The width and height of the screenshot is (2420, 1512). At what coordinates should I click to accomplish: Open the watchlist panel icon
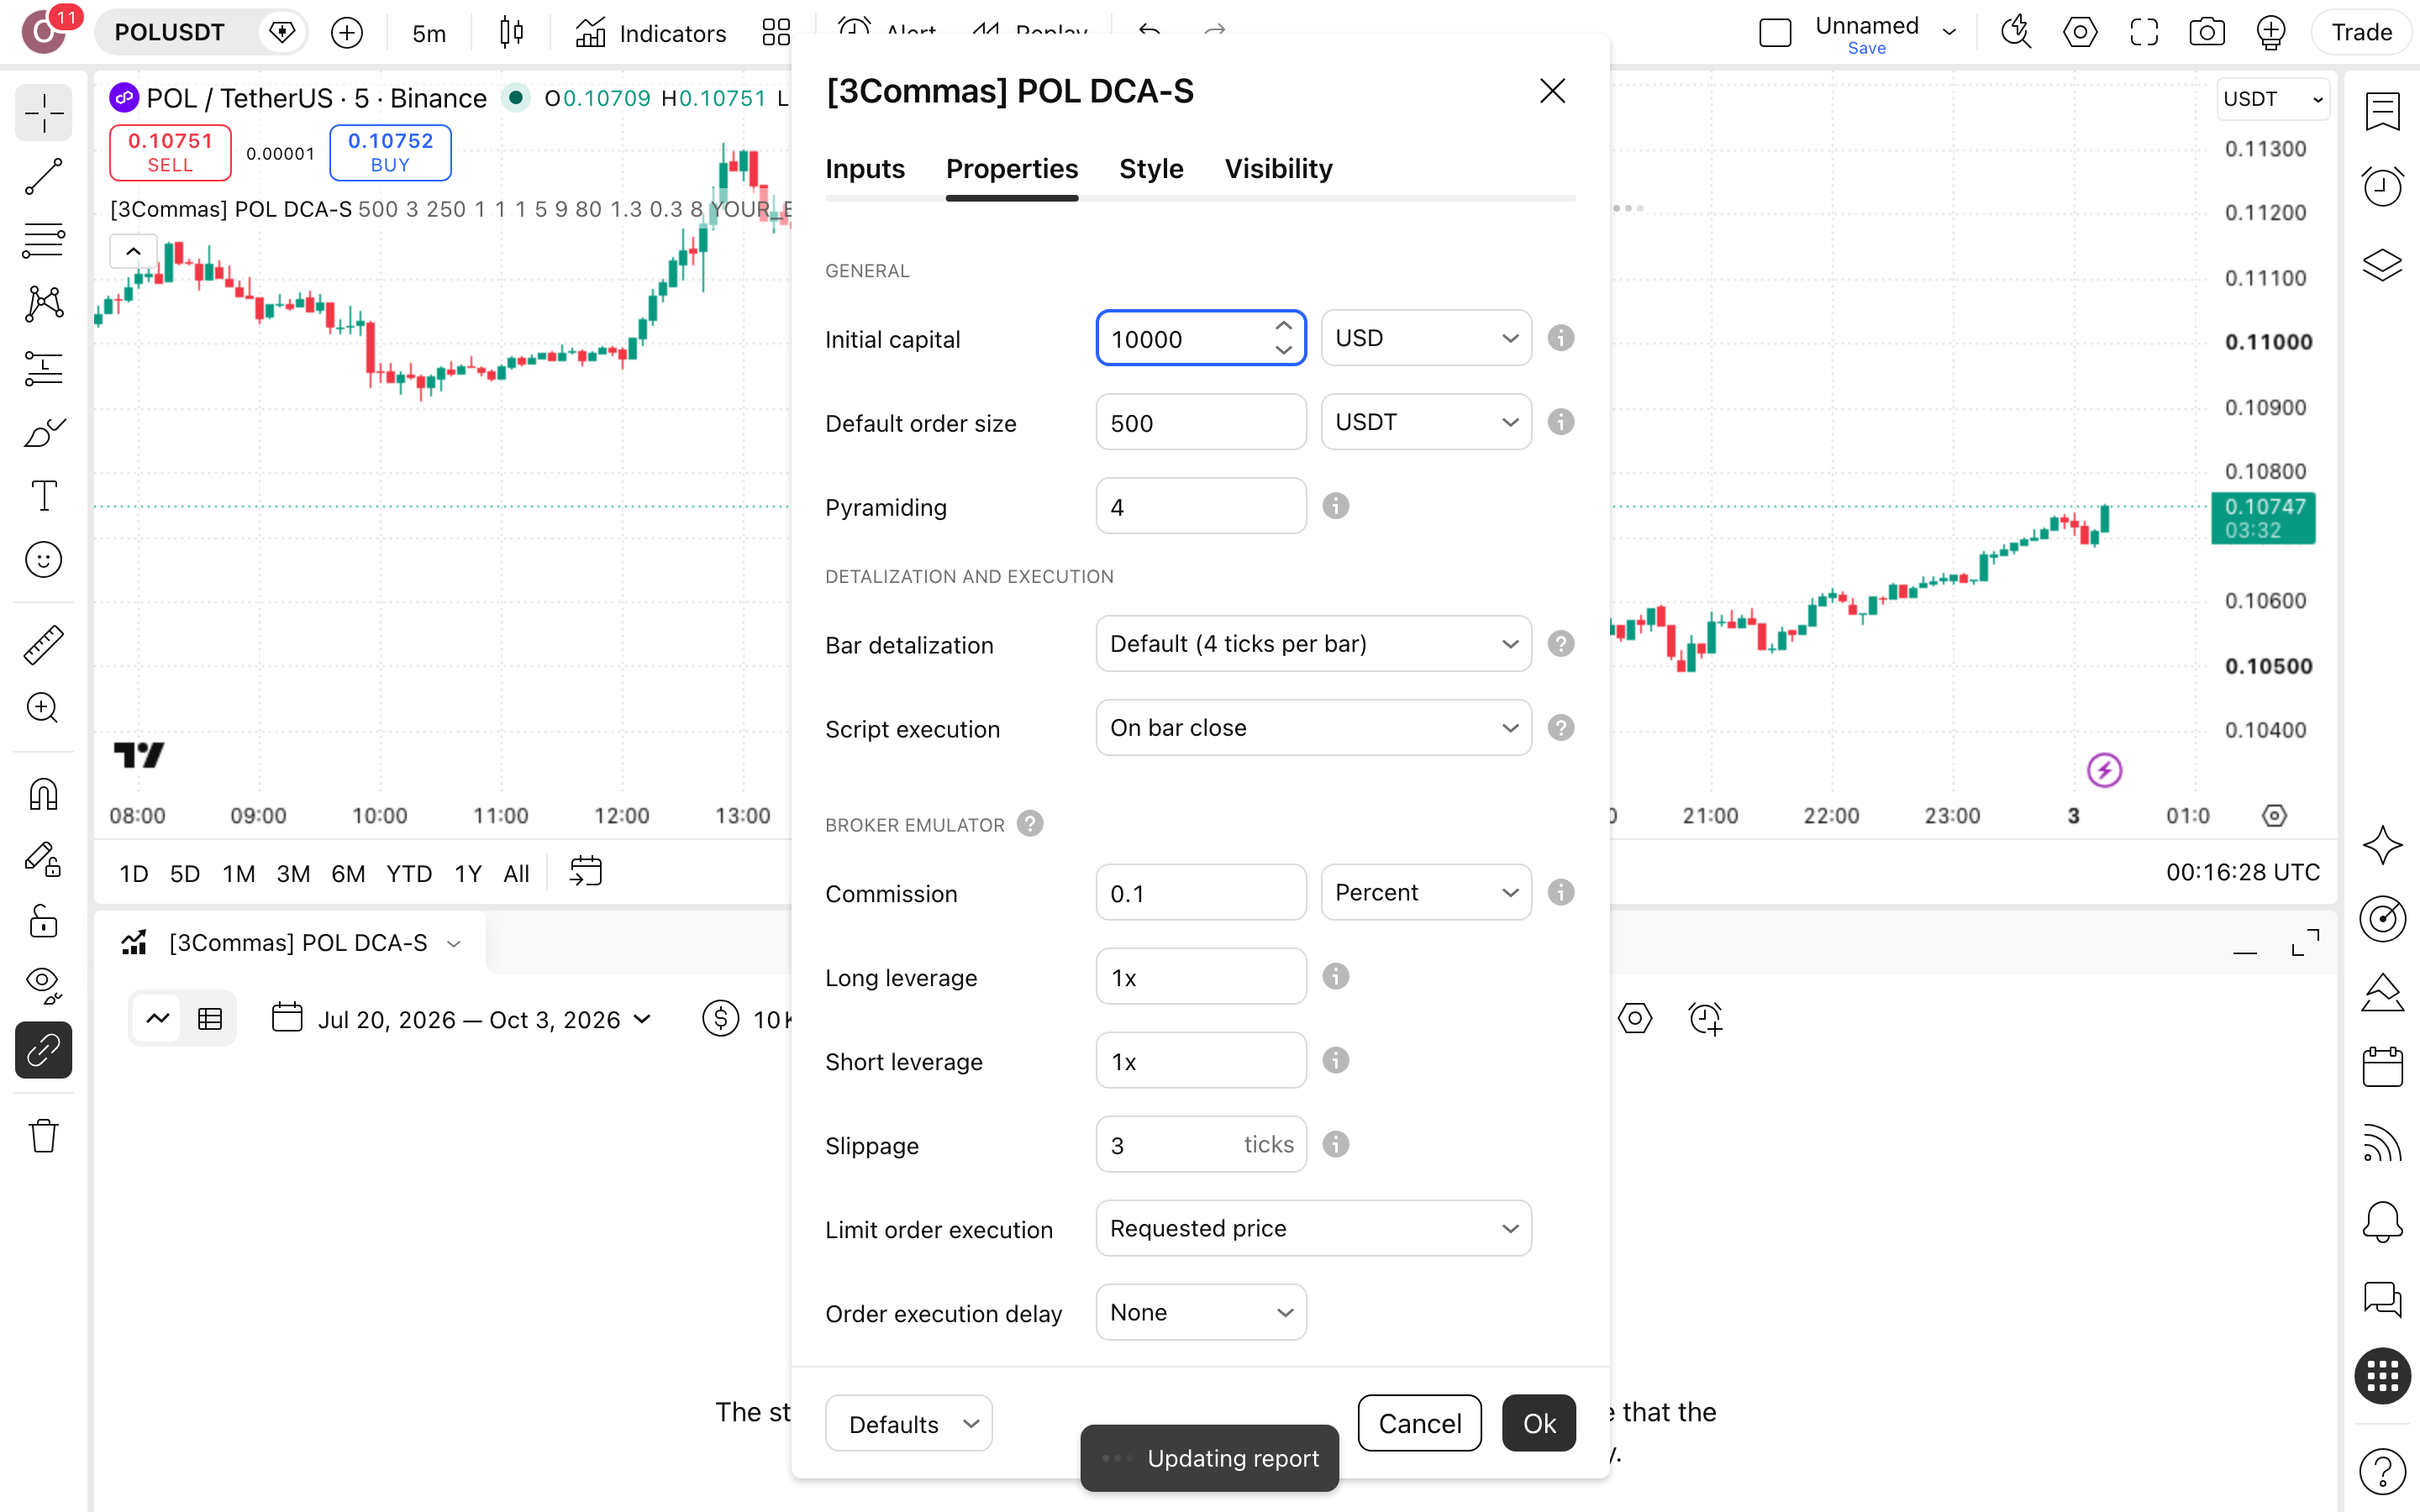[2382, 111]
